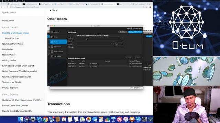This screenshot has height=123, width=220.
Task: Open the File menu
Action: pyautogui.click(x=14, y=1)
